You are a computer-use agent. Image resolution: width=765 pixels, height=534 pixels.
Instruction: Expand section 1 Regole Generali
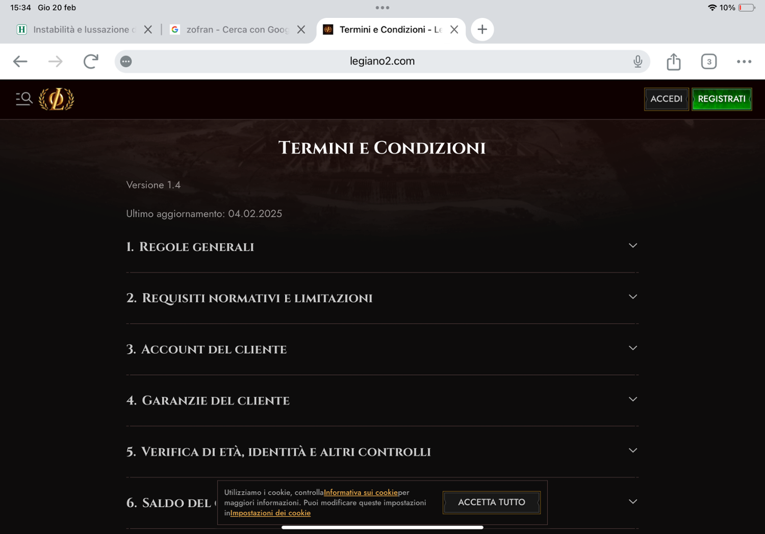tap(382, 247)
